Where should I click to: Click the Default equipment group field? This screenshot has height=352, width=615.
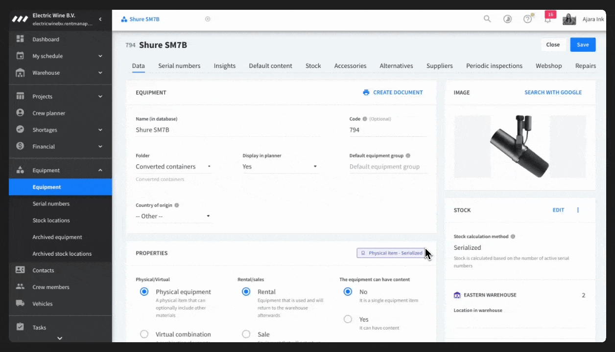click(388, 167)
